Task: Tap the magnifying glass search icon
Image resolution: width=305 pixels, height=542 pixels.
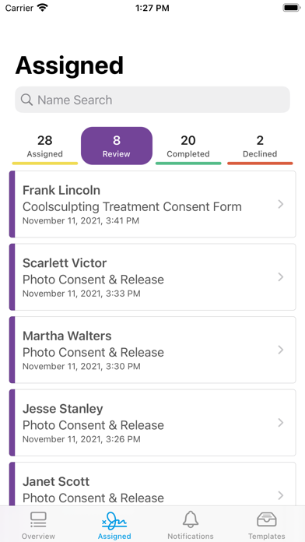Action: click(26, 100)
